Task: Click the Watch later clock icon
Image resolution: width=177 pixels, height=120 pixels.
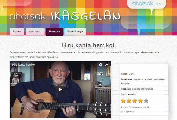Action: coord(101,65)
